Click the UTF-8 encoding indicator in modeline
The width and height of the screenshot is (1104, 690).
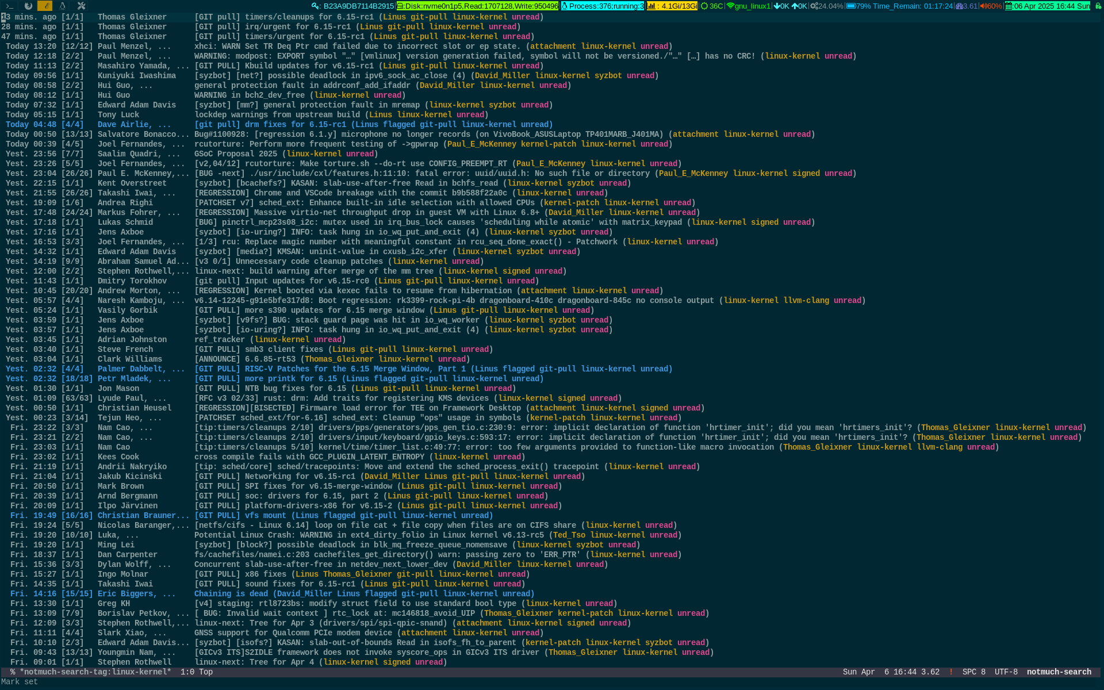tap(1006, 672)
